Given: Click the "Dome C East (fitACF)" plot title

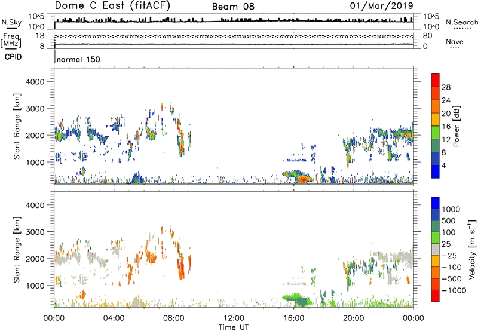Looking at the screenshot, I should point(112,5).
